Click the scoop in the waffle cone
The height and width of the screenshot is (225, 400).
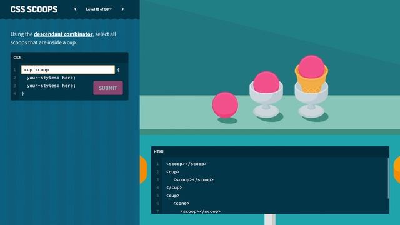(311, 66)
